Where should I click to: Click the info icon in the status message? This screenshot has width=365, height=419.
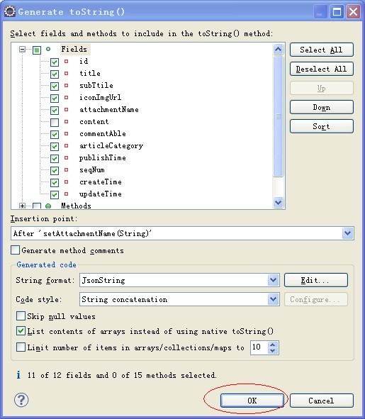[x=18, y=375]
